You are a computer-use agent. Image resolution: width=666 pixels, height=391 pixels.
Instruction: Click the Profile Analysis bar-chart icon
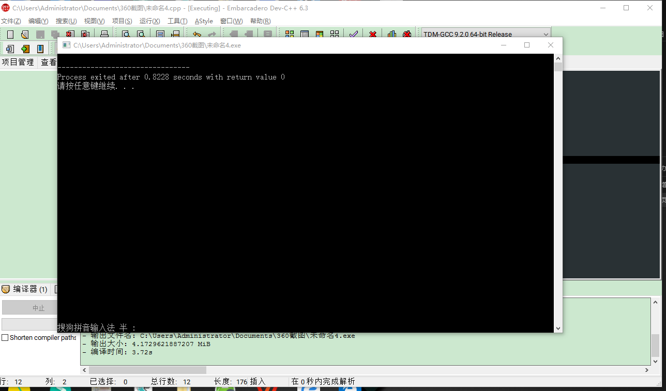[x=392, y=35]
